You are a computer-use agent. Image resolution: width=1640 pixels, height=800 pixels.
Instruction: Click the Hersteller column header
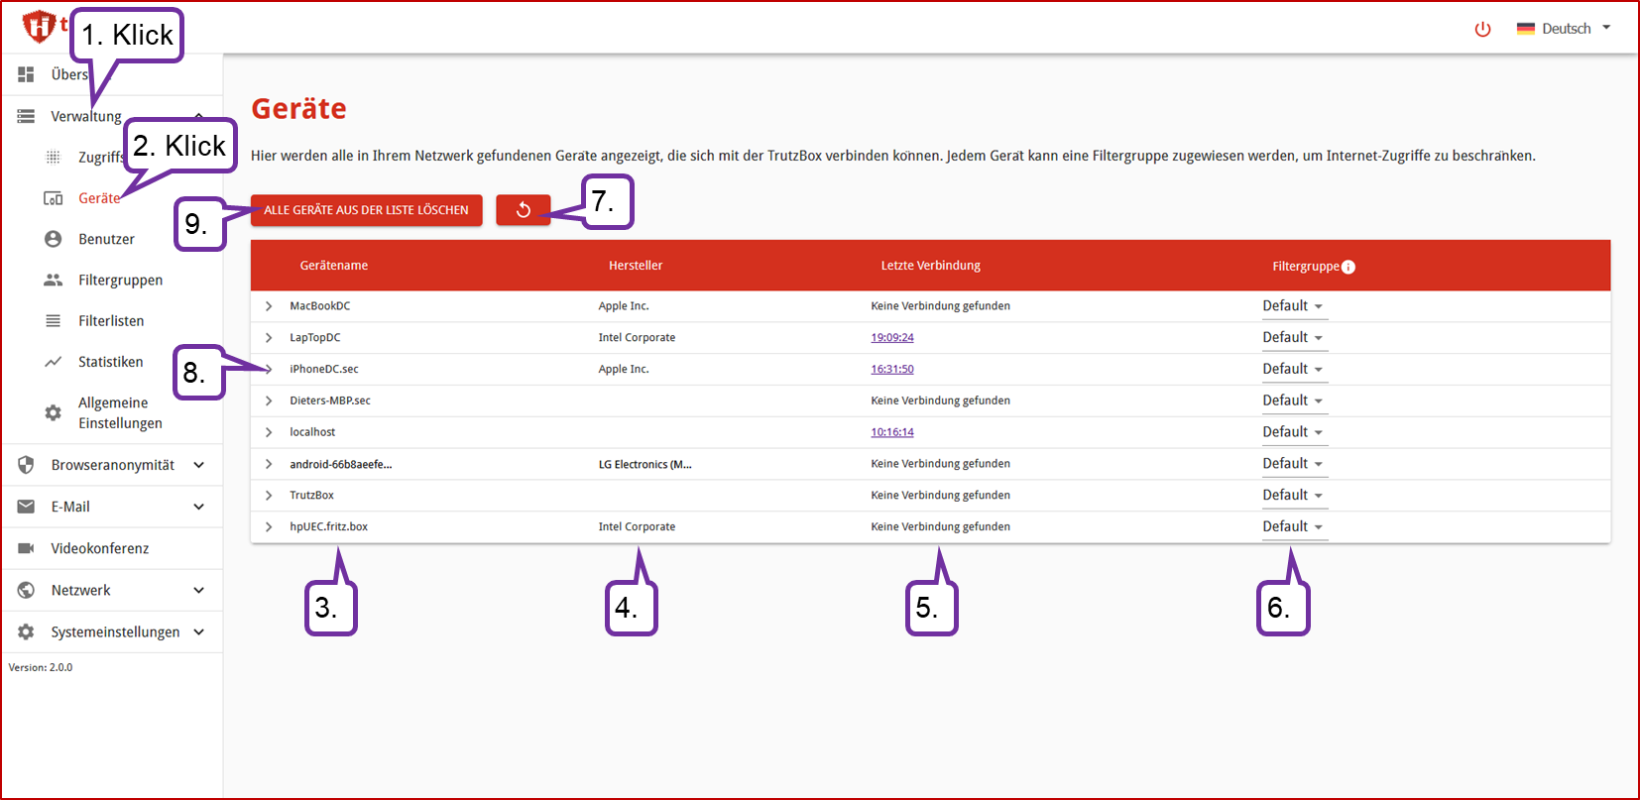pos(636,266)
